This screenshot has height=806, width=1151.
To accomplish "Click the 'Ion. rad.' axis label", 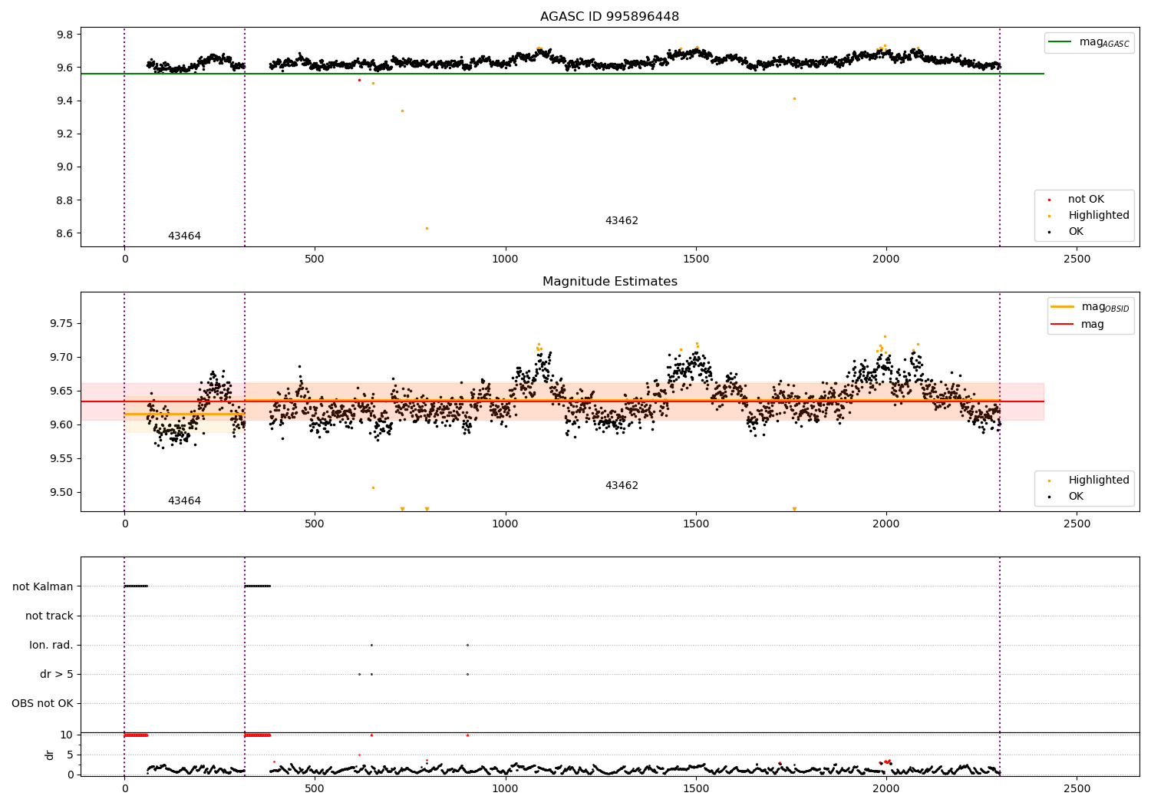I will tap(51, 645).
